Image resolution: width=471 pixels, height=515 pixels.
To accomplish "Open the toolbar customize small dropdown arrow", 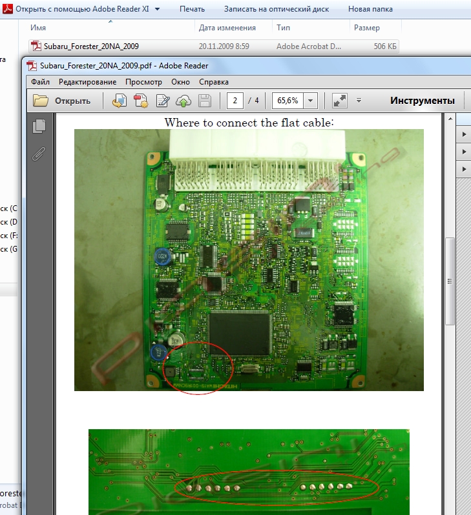I will 359,101.
